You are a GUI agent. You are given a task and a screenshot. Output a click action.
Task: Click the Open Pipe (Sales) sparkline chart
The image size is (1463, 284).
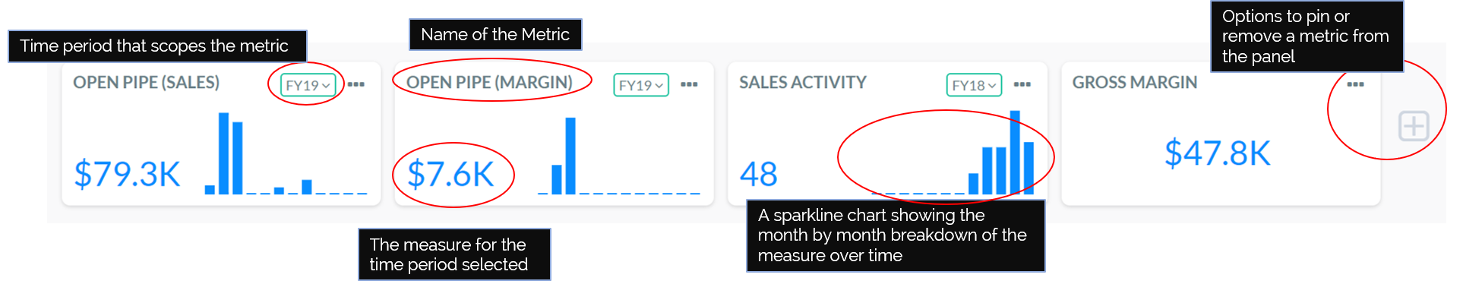point(286,153)
